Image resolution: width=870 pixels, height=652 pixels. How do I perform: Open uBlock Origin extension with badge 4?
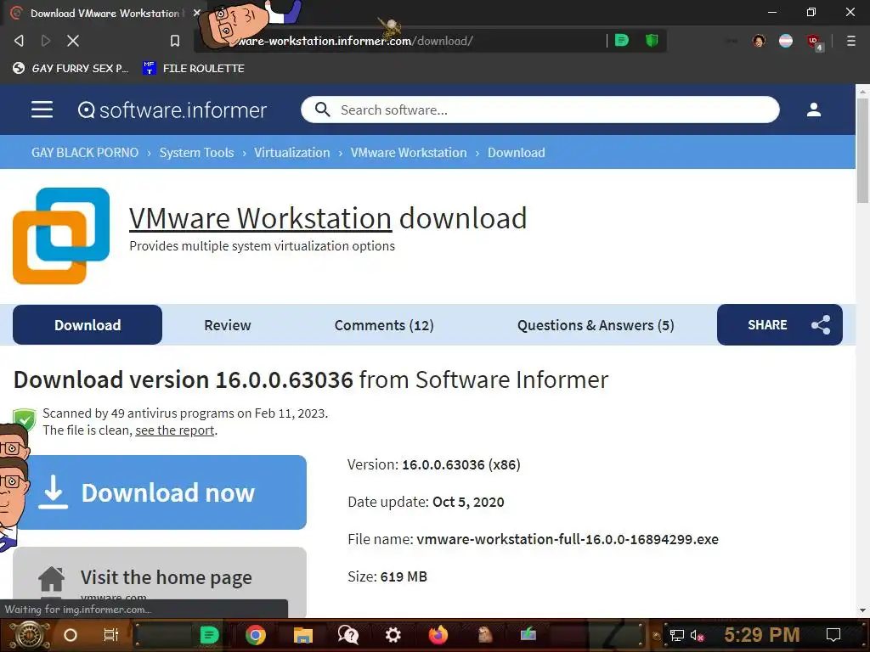click(814, 42)
